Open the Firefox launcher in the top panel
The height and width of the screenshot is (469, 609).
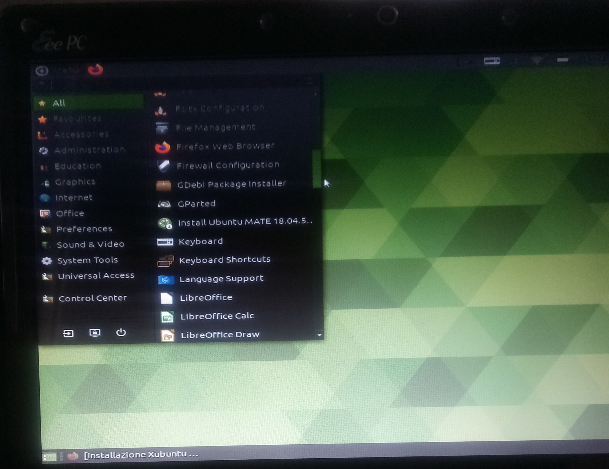[x=95, y=69]
